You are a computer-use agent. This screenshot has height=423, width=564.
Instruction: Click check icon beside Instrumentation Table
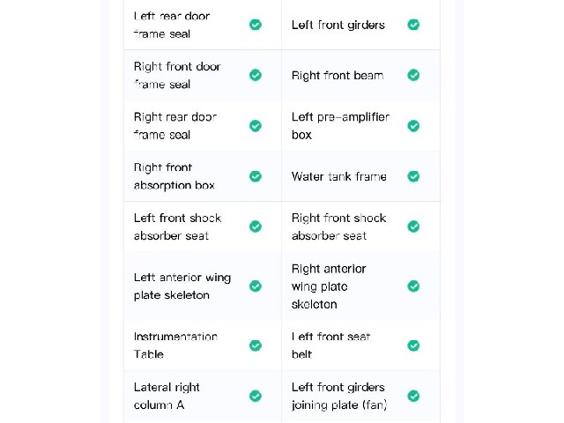coord(256,345)
